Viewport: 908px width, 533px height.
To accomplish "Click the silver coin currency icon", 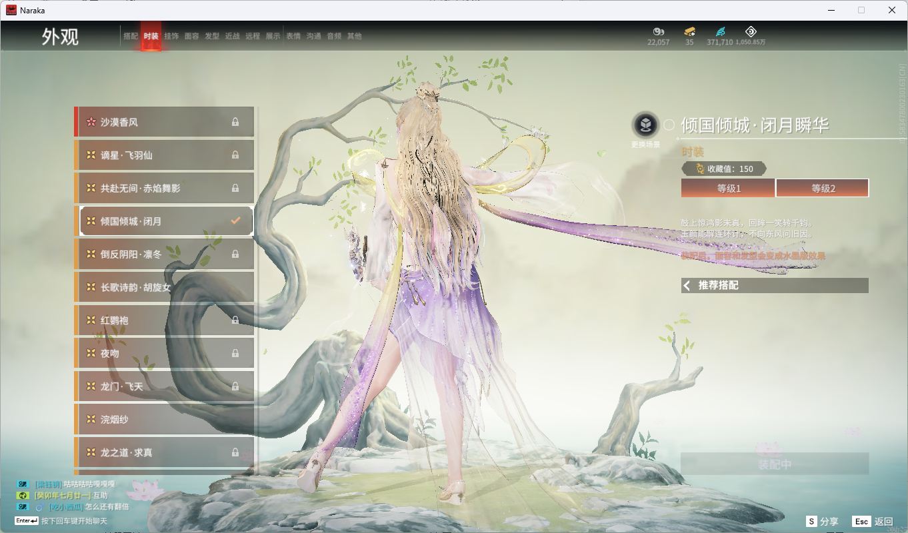I will tap(659, 31).
